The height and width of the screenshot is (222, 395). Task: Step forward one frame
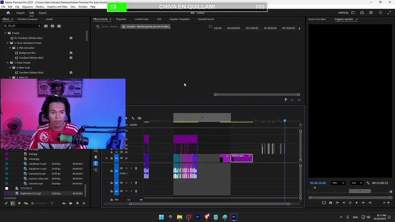[363, 203]
